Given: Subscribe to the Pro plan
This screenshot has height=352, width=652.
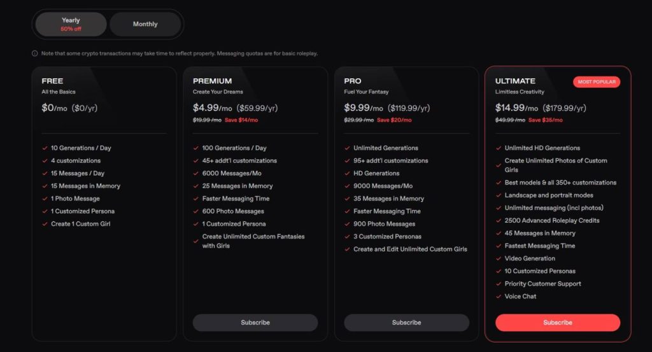Looking at the screenshot, I should coord(406,323).
